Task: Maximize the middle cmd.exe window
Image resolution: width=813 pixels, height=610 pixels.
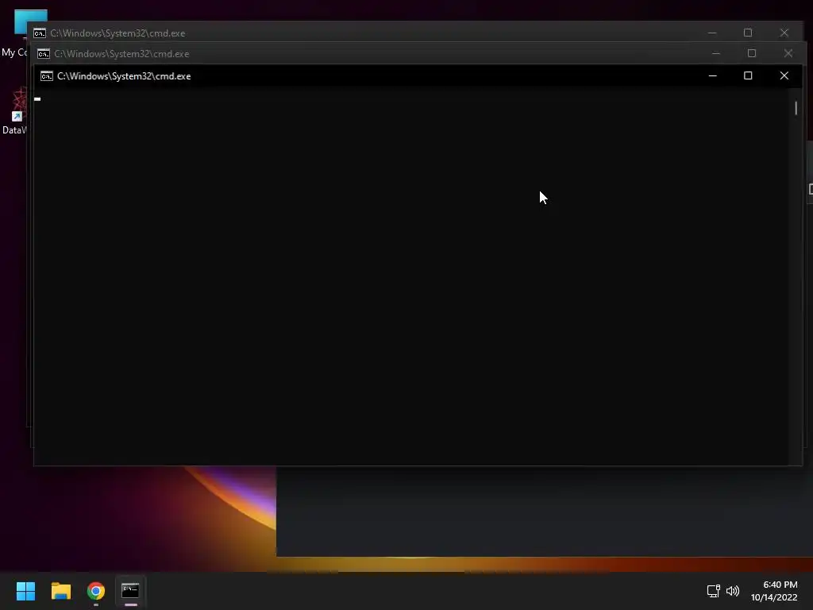Action: (x=751, y=53)
